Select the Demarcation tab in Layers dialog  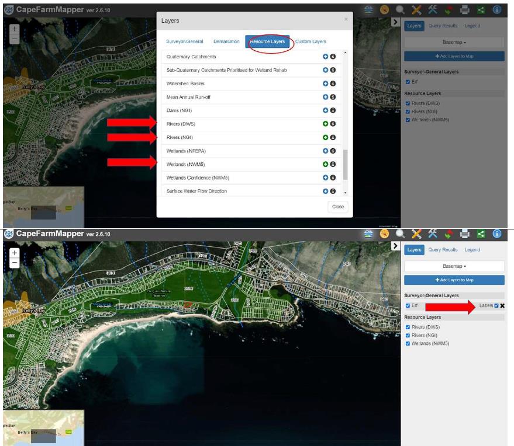[x=226, y=41]
